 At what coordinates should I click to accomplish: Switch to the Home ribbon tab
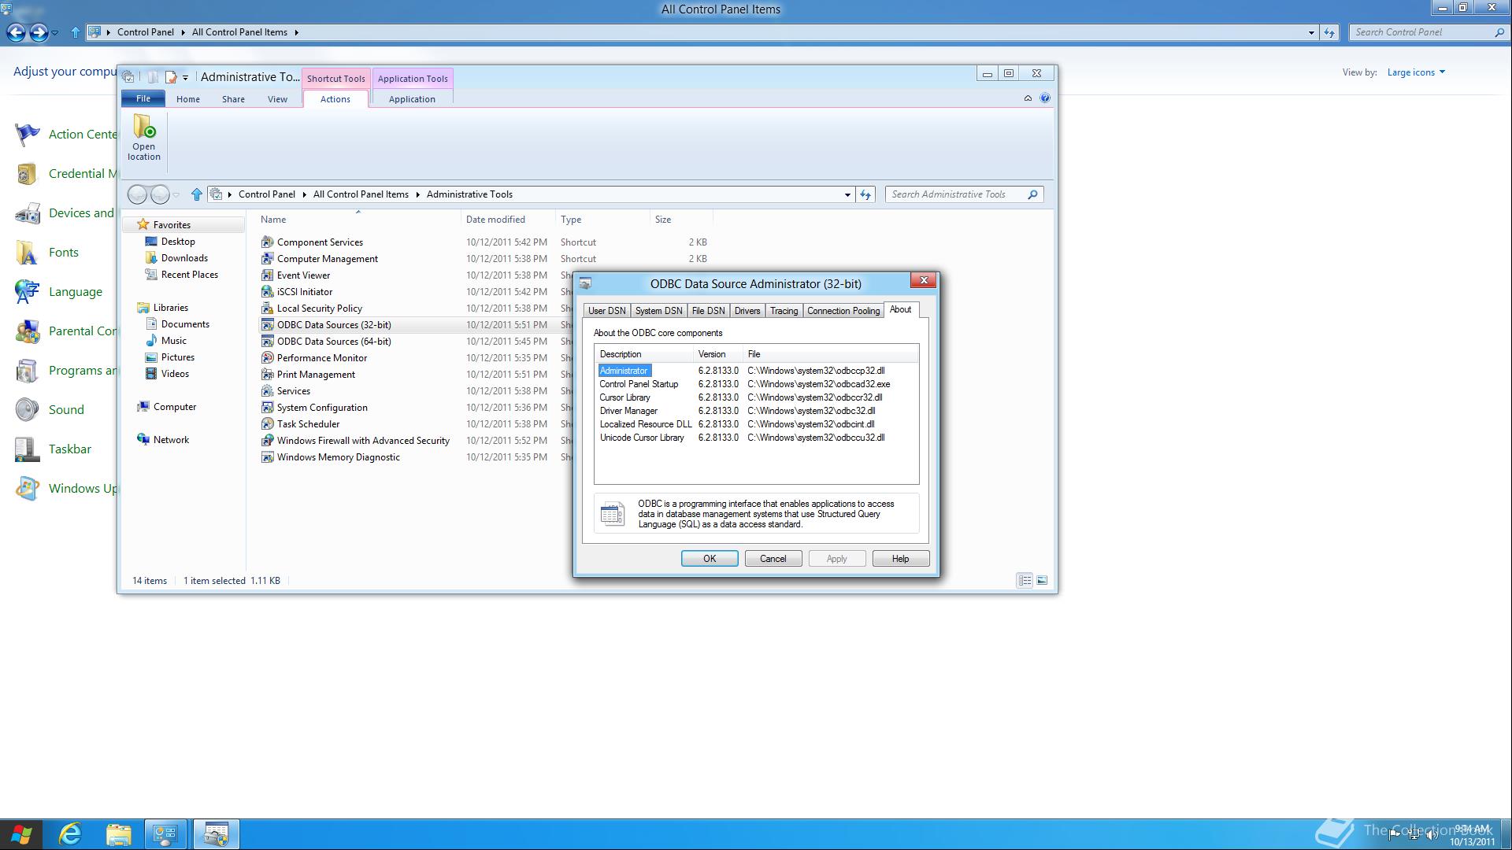point(188,99)
